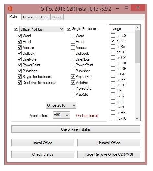This screenshot has width=153, height=171.
Task: Click the Office logo icon in title bar
Action: (10, 9)
